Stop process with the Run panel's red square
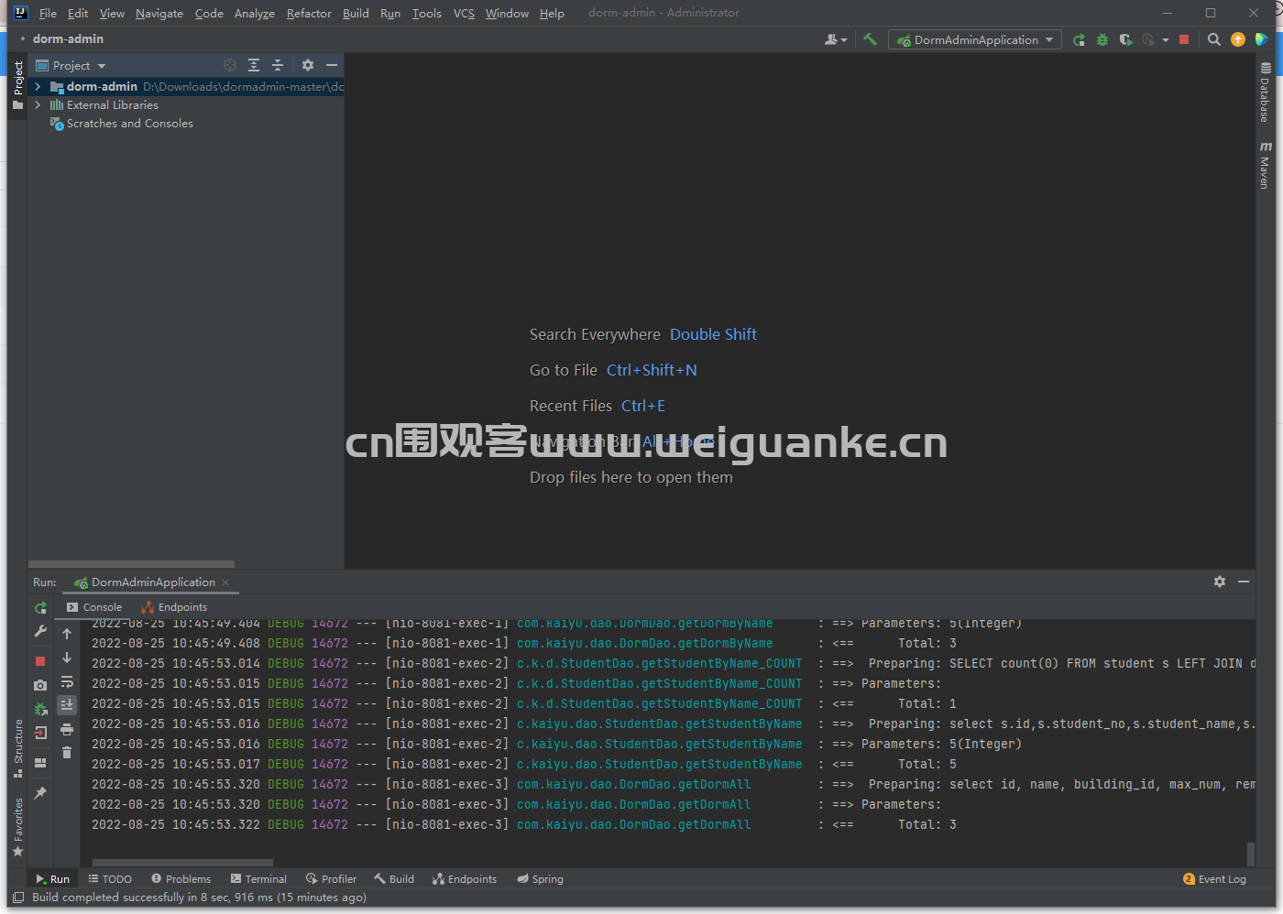 pyautogui.click(x=40, y=660)
